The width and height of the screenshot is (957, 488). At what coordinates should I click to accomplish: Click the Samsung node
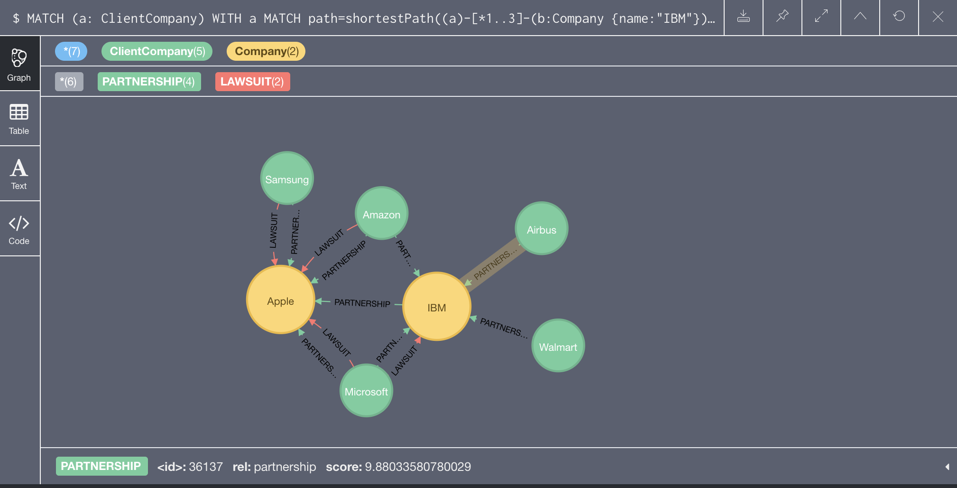coord(287,178)
